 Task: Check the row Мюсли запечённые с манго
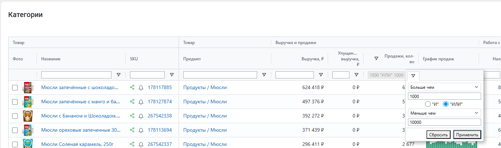pyautogui.click(x=15, y=102)
